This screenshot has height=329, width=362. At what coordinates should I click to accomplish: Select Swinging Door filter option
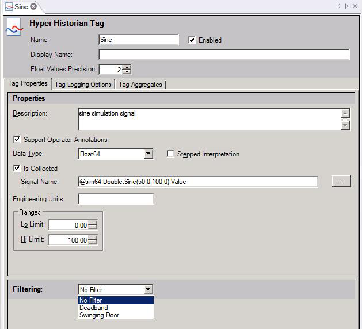pos(100,315)
